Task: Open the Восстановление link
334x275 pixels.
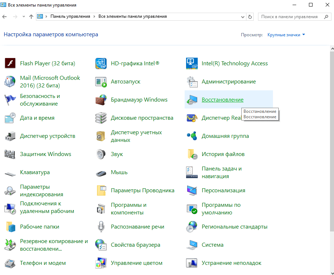Action: (222, 100)
